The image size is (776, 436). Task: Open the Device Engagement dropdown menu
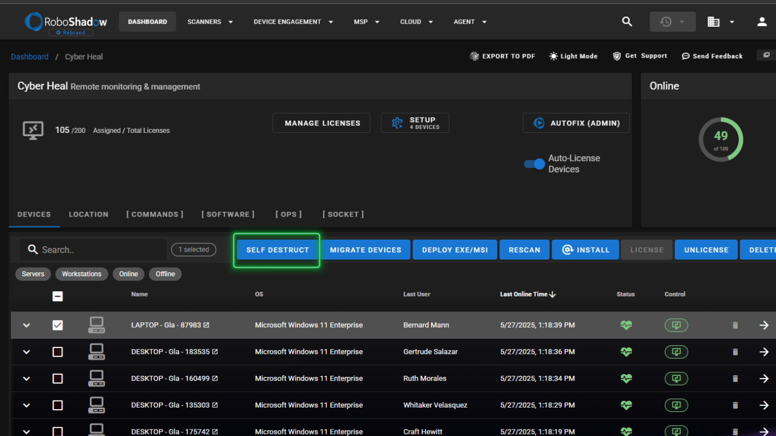coord(294,22)
